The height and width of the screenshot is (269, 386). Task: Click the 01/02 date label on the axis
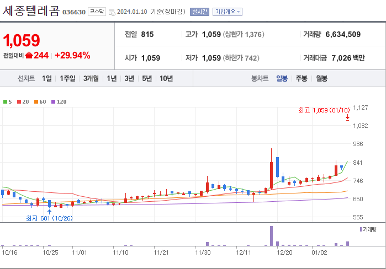click(x=319, y=252)
